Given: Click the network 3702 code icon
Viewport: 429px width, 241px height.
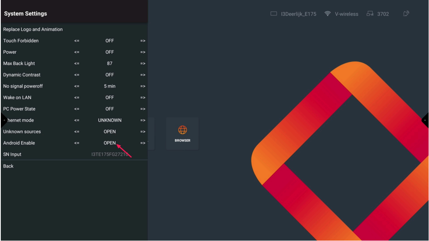Looking at the screenshot, I should pos(370,14).
